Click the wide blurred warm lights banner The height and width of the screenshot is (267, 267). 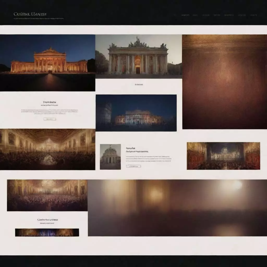coord(177,208)
